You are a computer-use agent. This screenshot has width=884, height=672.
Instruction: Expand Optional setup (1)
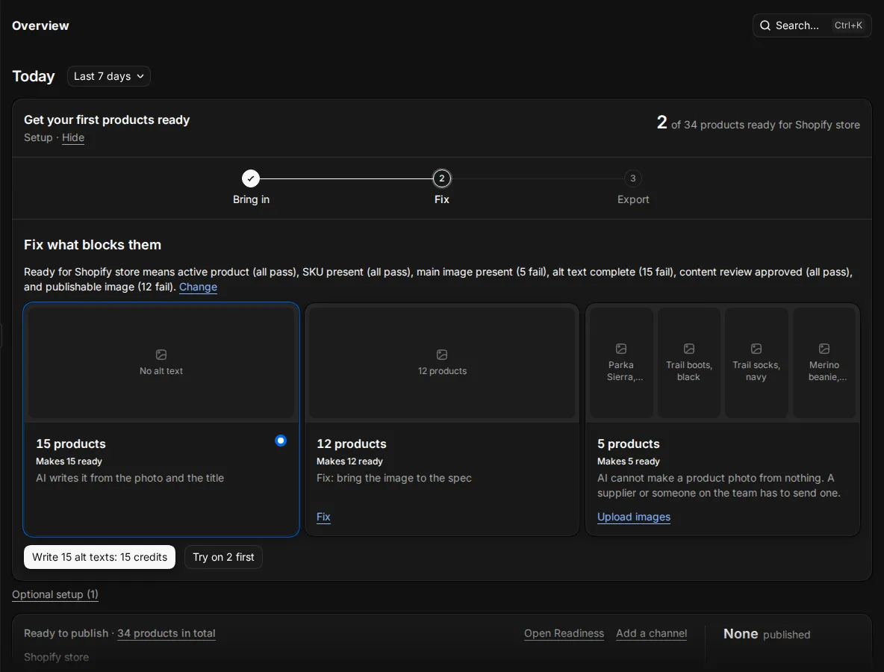click(55, 594)
